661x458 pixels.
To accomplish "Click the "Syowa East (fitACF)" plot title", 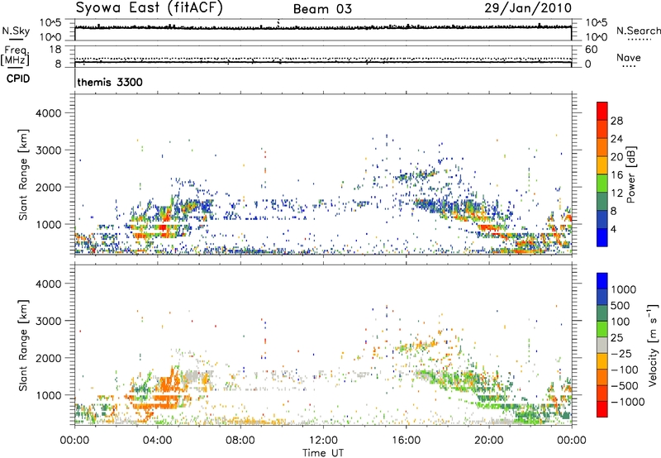I will 150,8.
